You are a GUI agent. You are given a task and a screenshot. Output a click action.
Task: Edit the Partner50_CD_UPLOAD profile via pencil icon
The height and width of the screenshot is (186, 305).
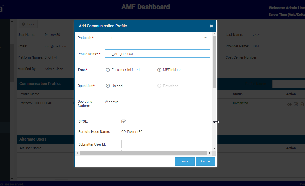(296, 104)
